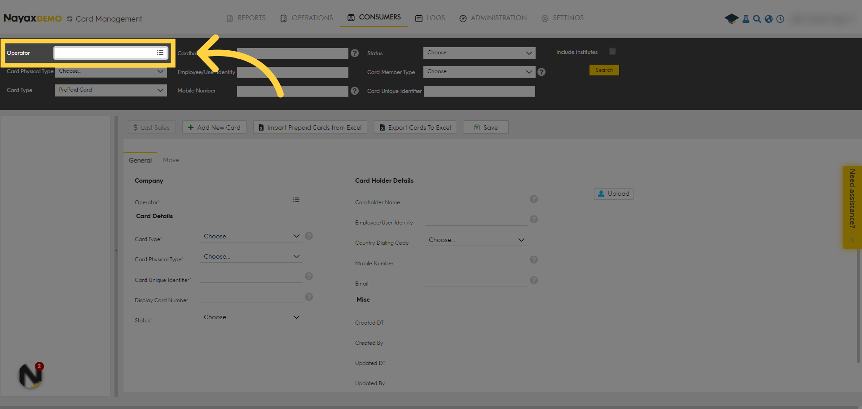Click Export Cards To Excel button
This screenshot has height=409, width=862.
click(x=415, y=128)
